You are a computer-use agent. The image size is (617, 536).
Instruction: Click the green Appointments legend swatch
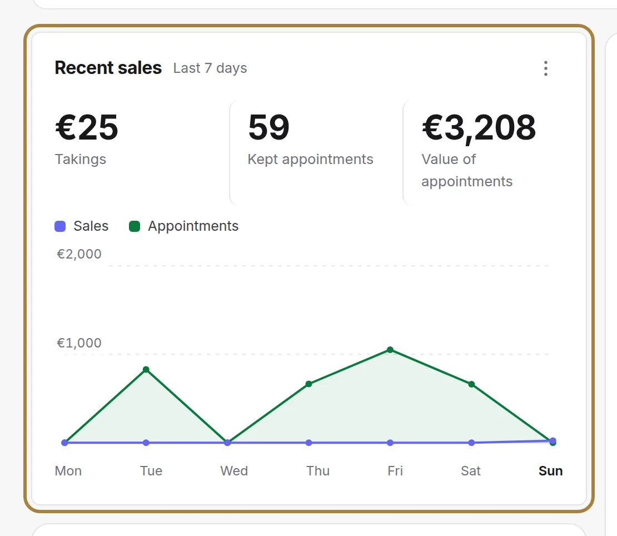pos(135,226)
